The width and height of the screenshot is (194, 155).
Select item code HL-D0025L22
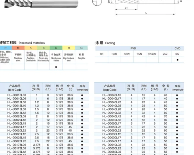tap(17, 141)
